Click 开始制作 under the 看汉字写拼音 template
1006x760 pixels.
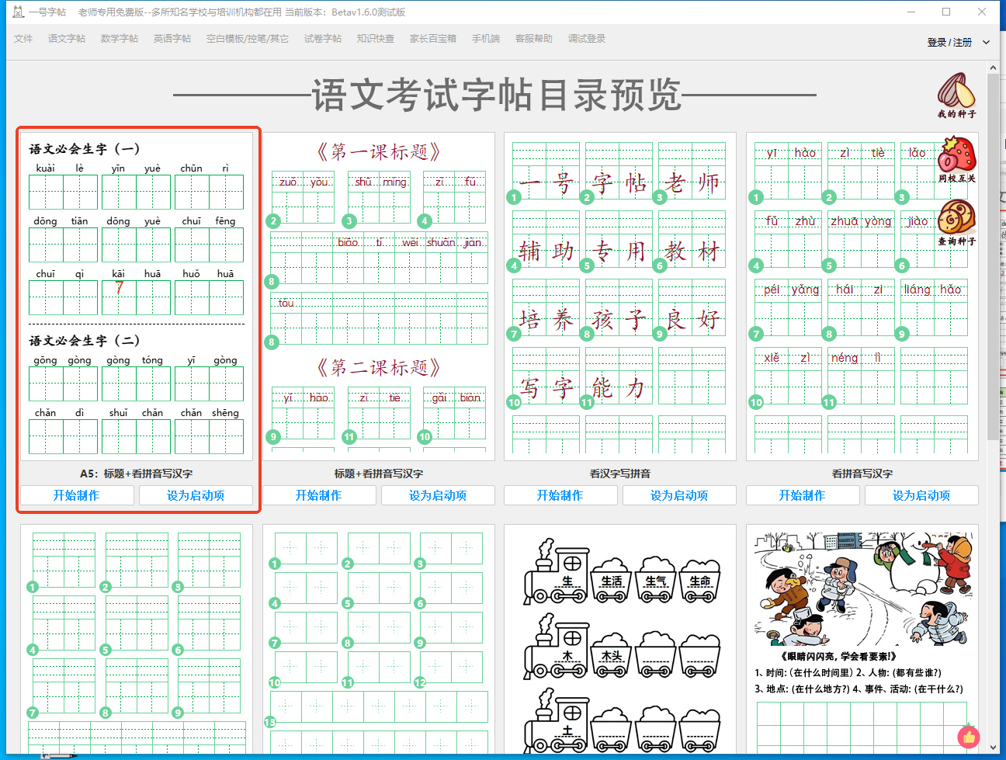560,495
